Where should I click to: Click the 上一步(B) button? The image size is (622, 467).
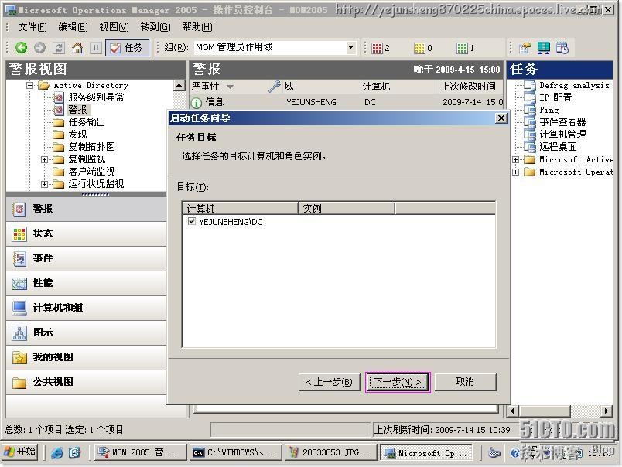(330, 382)
